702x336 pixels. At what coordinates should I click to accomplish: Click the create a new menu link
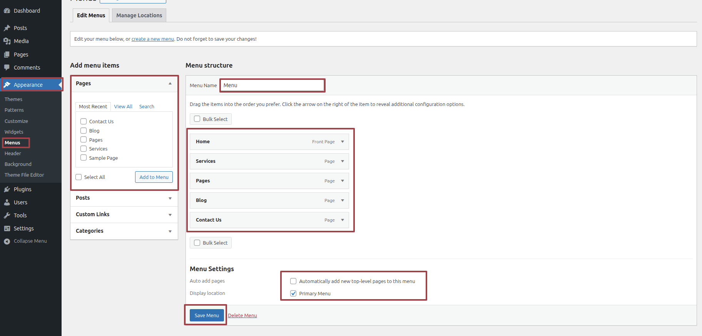153,39
